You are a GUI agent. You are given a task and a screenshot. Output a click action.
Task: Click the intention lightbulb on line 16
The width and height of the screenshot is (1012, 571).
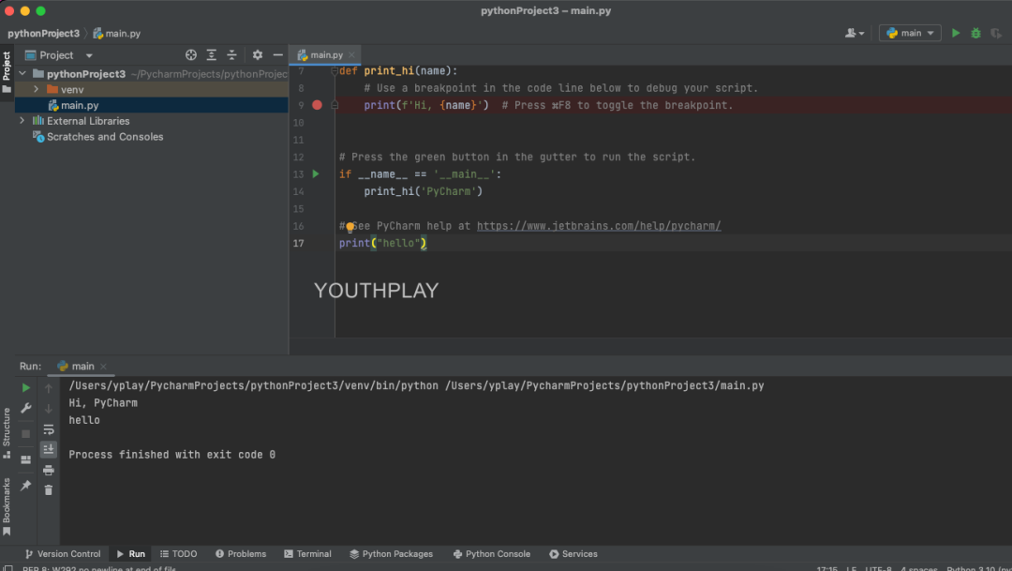[x=350, y=227]
